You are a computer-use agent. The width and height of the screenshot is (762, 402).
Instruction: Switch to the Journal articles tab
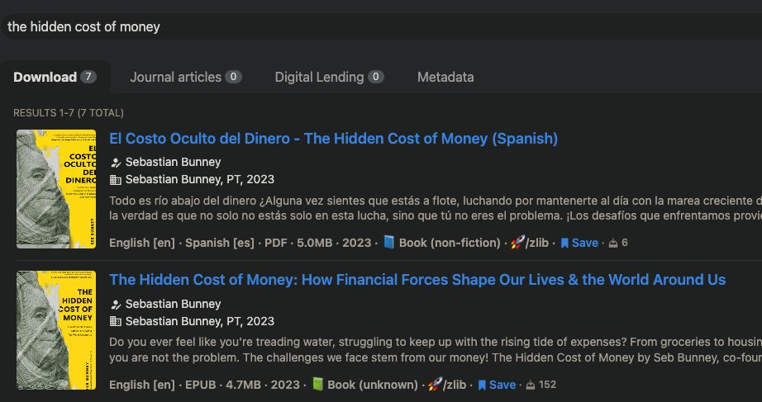pyautogui.click(x=186, y=78)
